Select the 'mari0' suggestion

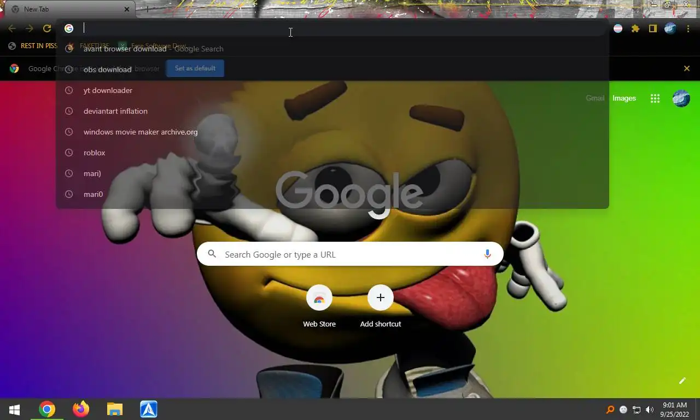coord(332,194)
